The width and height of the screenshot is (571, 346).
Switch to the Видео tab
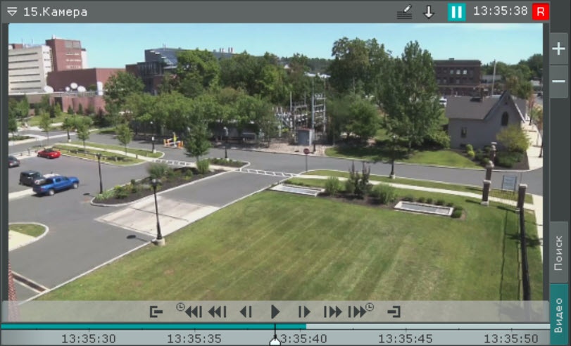coord(558,314)
